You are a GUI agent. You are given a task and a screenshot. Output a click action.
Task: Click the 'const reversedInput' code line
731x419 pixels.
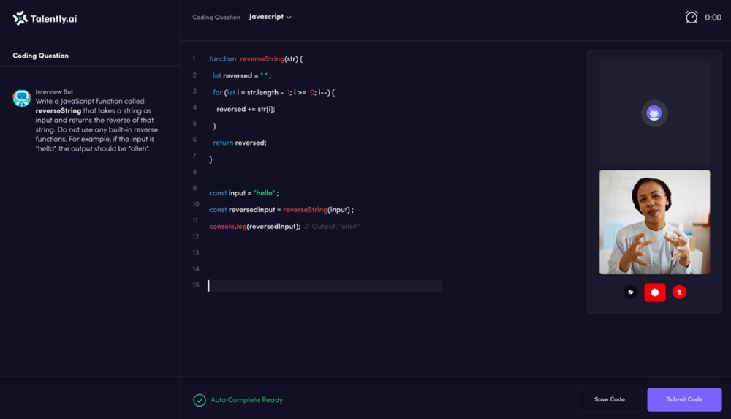[281, 209]
